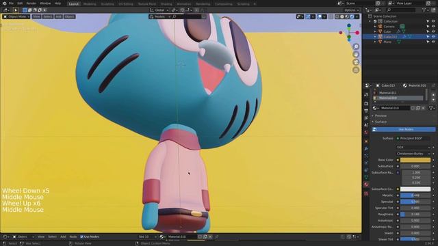Toggle camera view gizmo in viewport

356,62
